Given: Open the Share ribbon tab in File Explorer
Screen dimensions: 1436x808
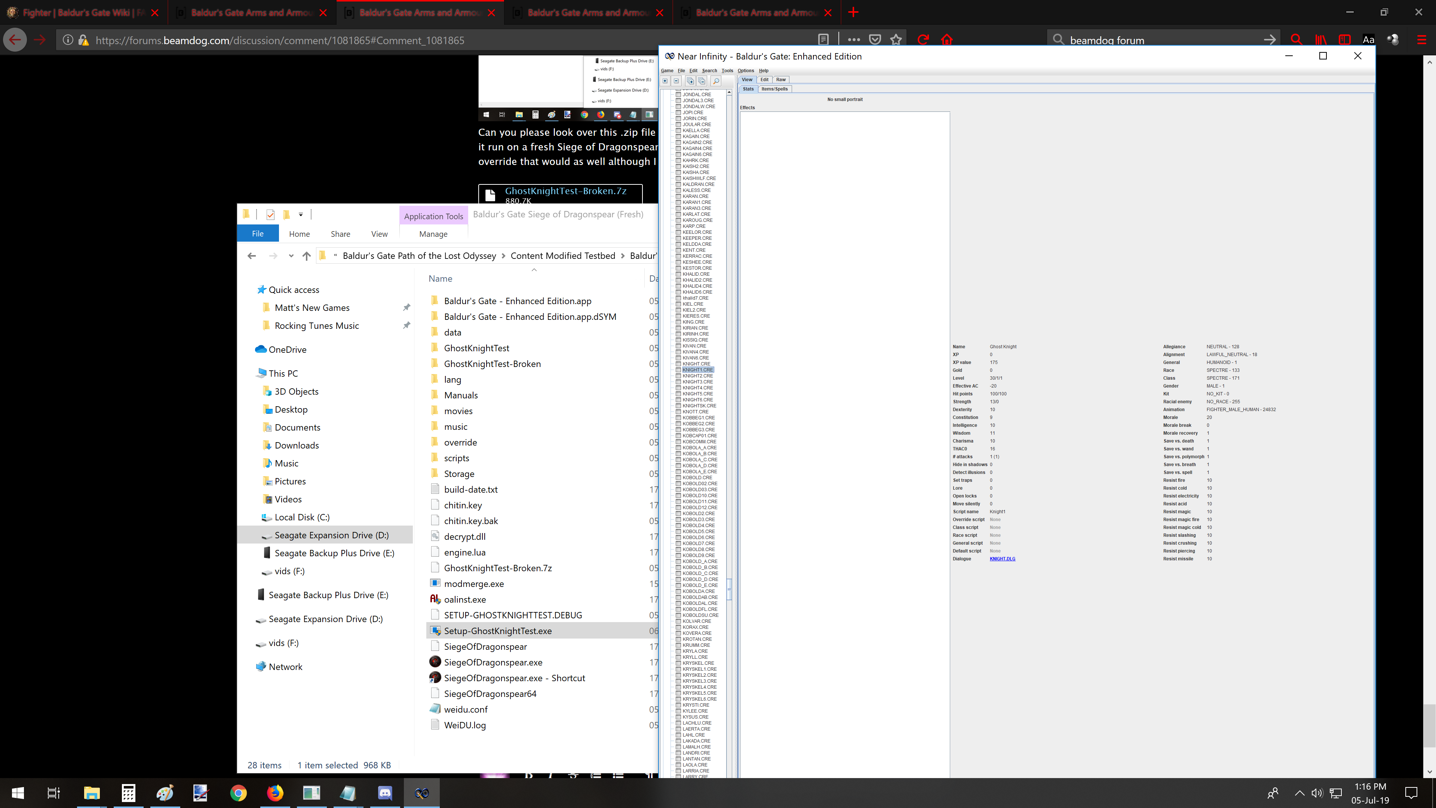Looking at the screenshot, I should [340, 234].
